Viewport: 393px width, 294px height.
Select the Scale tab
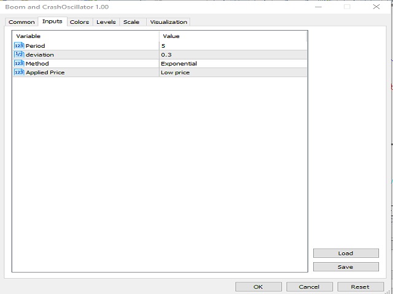[x=131, y=22]
